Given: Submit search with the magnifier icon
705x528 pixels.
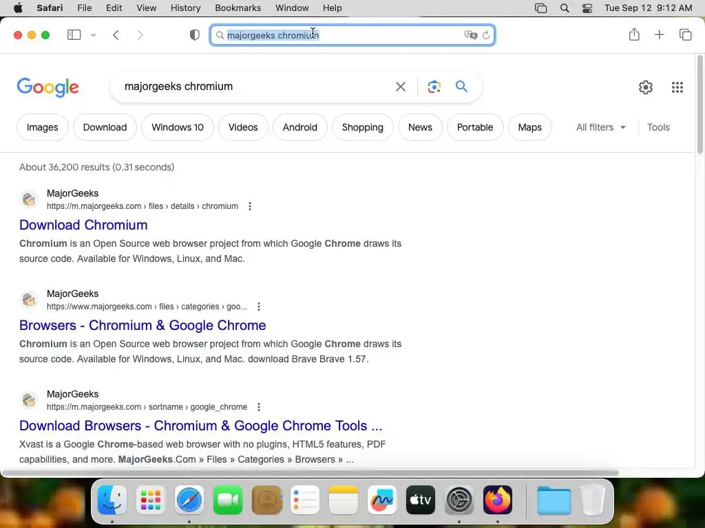Looking at the screenshot, I should pyautogui.click(x=461, y=86).
